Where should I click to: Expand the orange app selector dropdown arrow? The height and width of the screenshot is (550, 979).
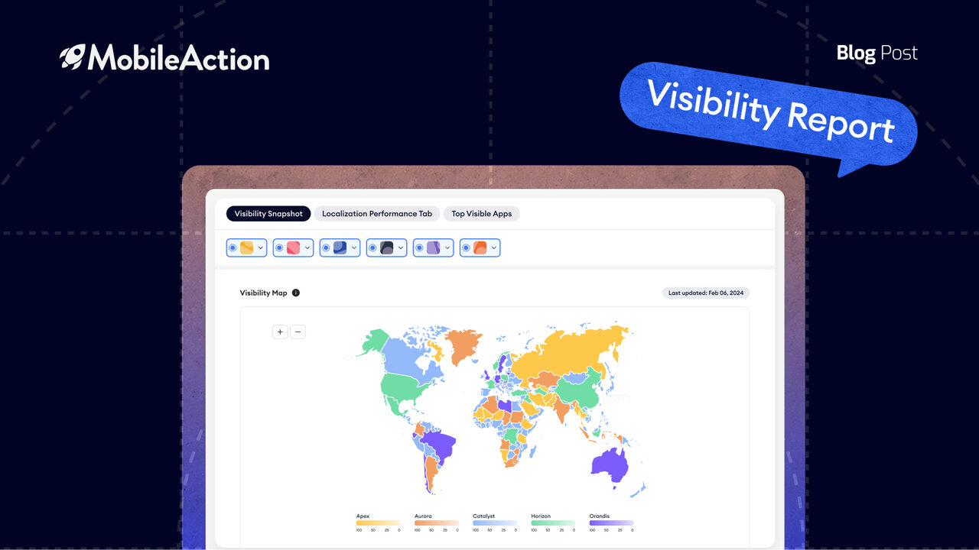(x=494, y=247)
